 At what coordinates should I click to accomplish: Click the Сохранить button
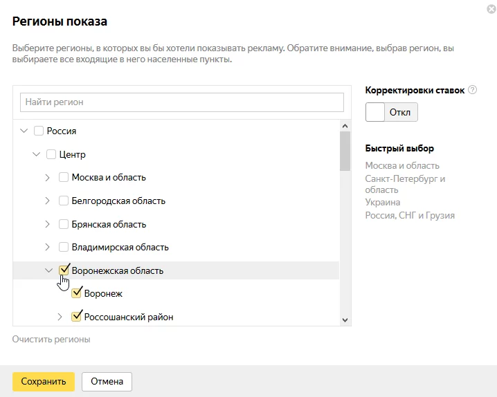pyautogui.click(x=44, y=382)
